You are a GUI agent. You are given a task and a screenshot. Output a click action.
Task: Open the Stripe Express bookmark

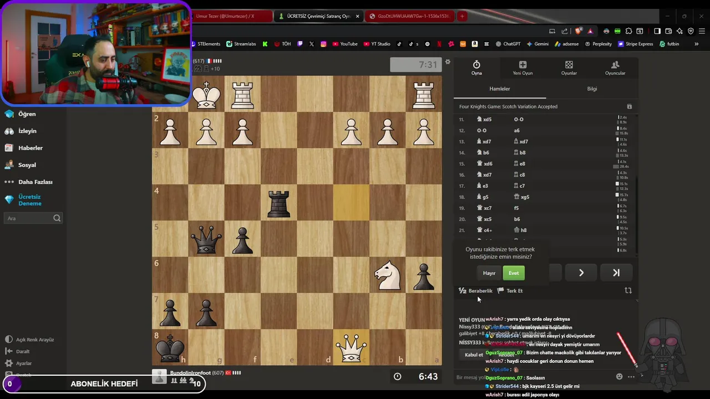point(635,44)
